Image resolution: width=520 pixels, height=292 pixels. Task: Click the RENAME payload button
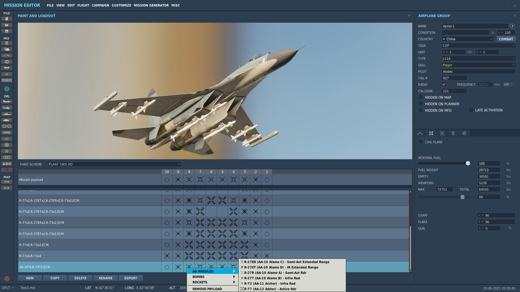(x=106, y=278)
